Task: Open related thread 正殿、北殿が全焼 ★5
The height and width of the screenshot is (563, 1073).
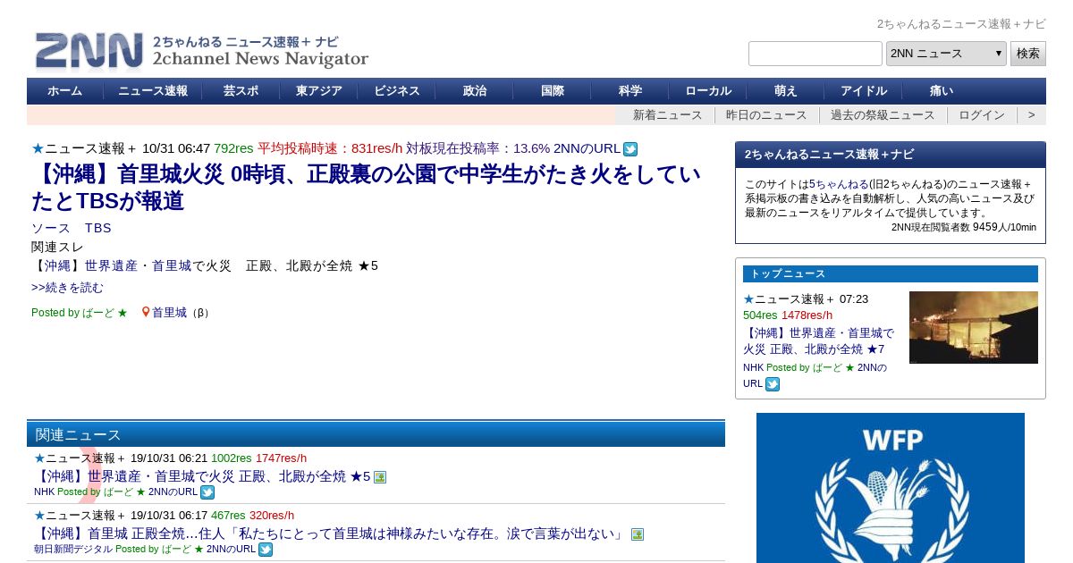Action: pyautogui.click(x=205, y=265)
